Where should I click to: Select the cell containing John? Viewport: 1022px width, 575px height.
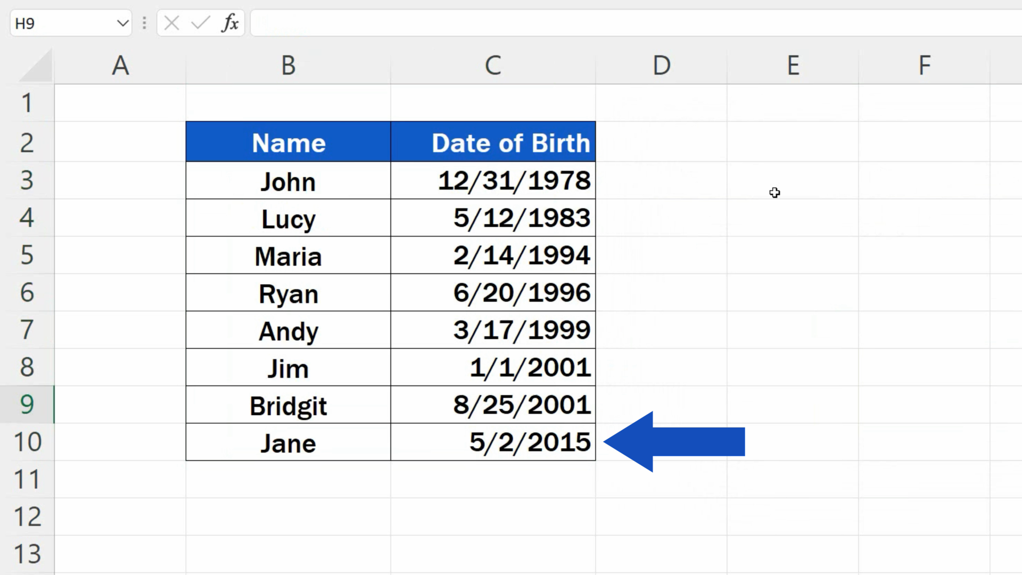pos(287,180)
